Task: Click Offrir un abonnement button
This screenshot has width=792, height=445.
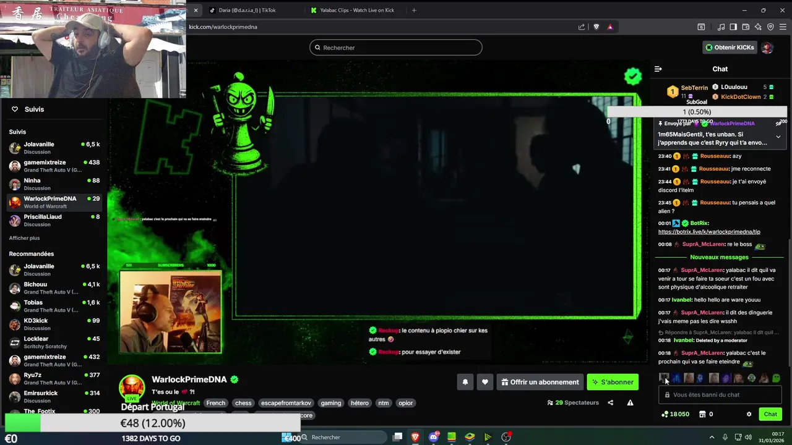Action: [x=540, y=382]
